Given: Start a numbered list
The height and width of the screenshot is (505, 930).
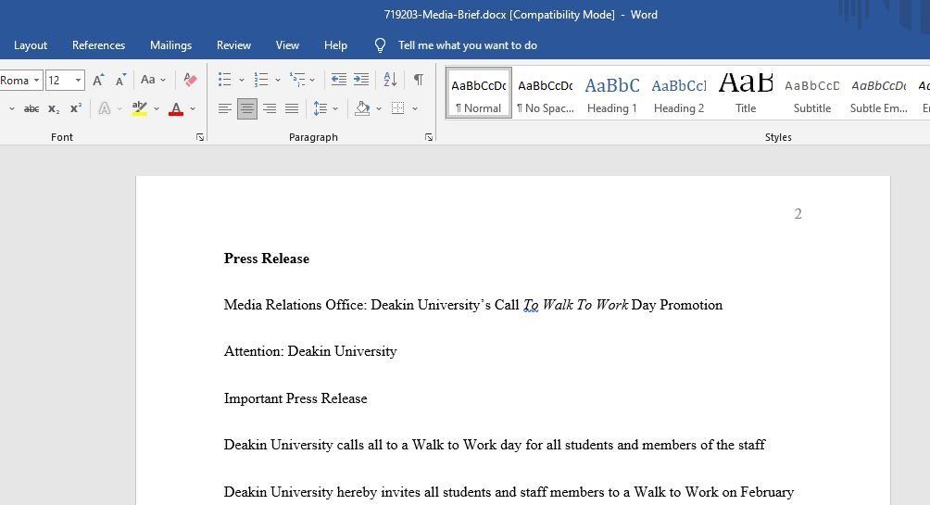Looking at the screenshot, I should click(x=261, y=80).
